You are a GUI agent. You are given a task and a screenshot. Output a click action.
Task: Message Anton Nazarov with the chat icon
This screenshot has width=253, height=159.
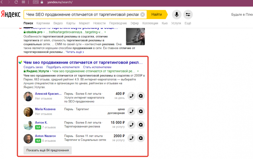click(141, 138)
